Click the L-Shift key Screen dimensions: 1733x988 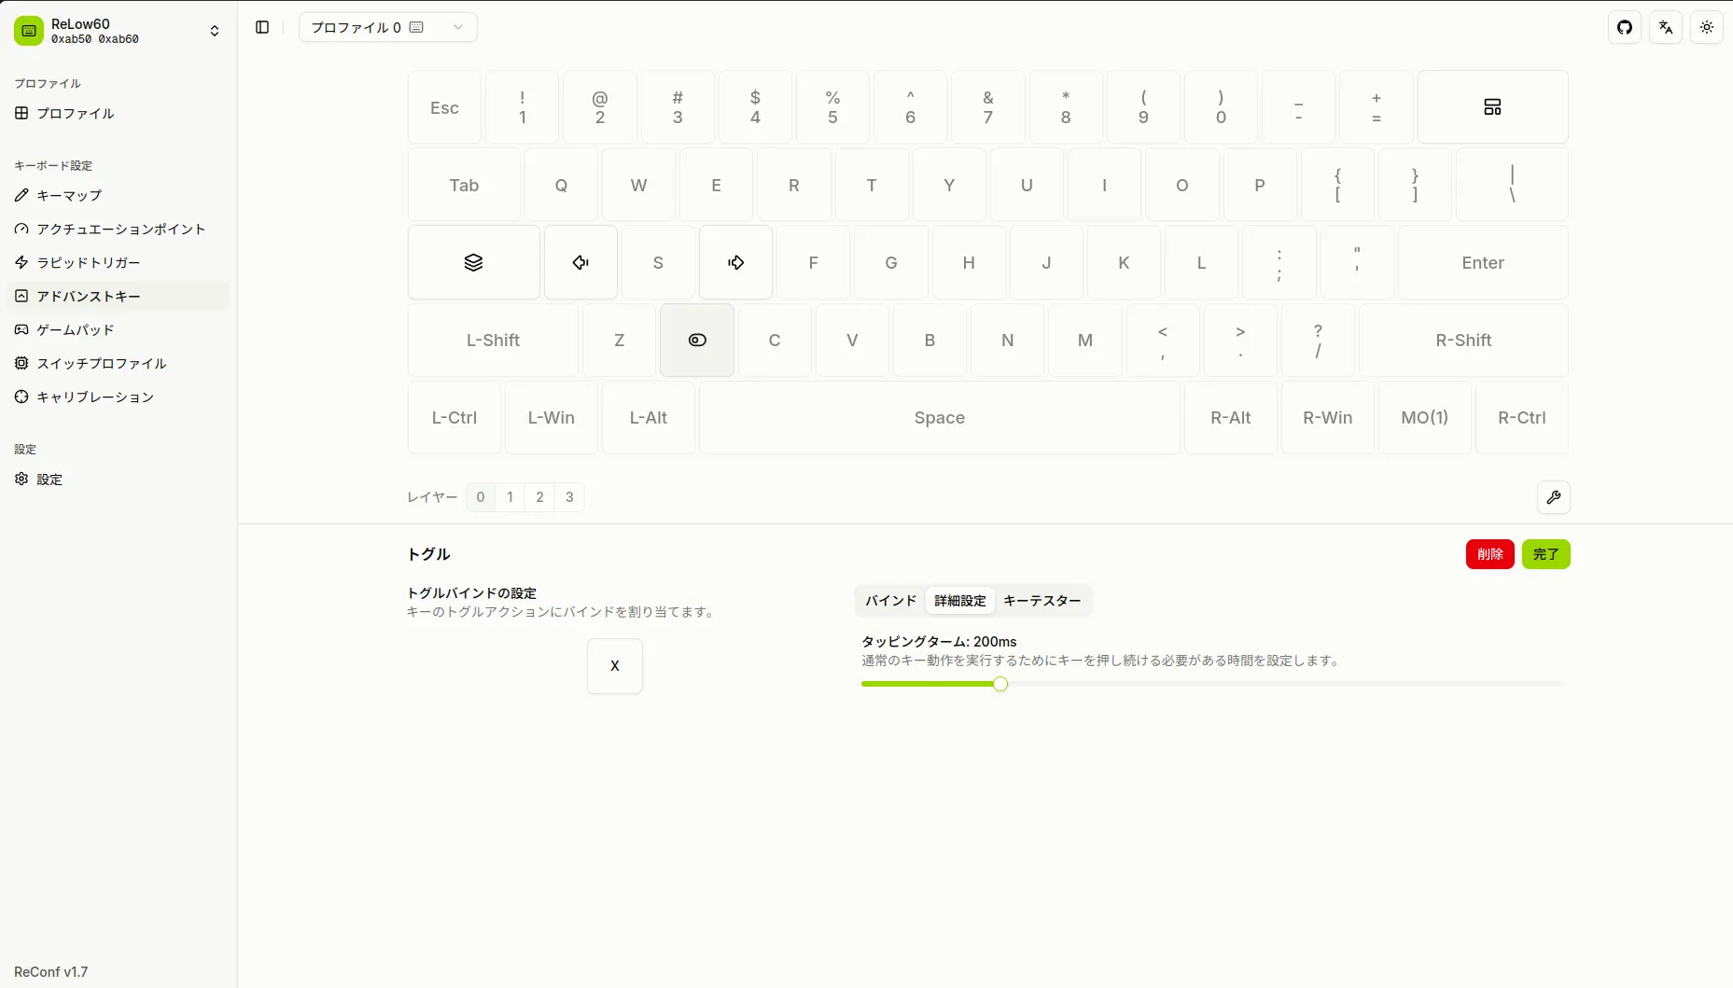pyautogui.click(x=493, y=340)
